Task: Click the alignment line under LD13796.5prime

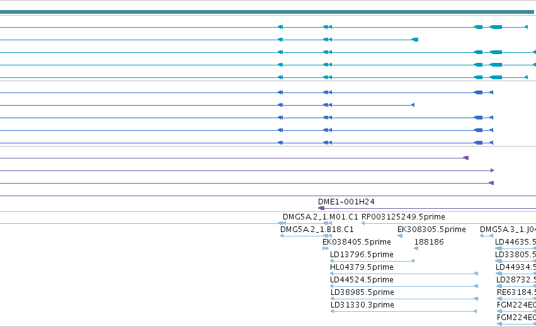Action: (x=372, y=261)
